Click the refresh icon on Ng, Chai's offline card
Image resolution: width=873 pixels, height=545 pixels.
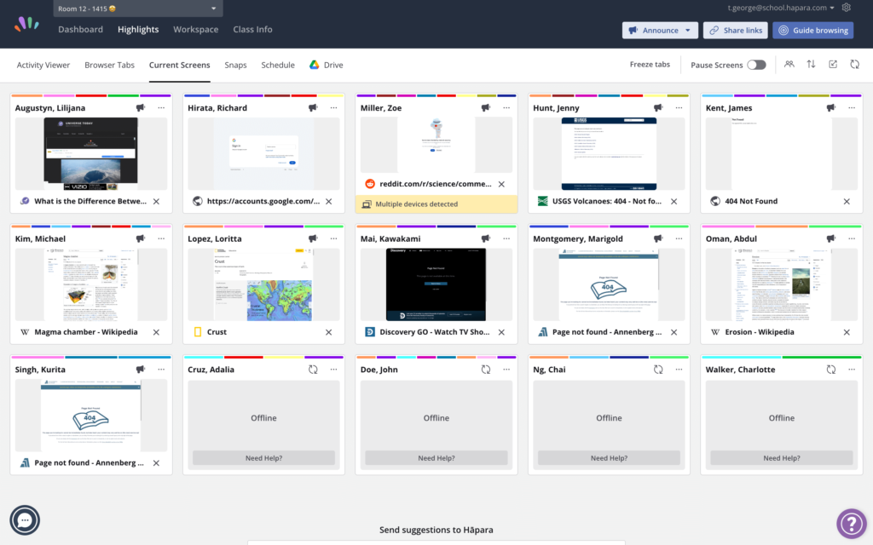click(x=657, y=369)
